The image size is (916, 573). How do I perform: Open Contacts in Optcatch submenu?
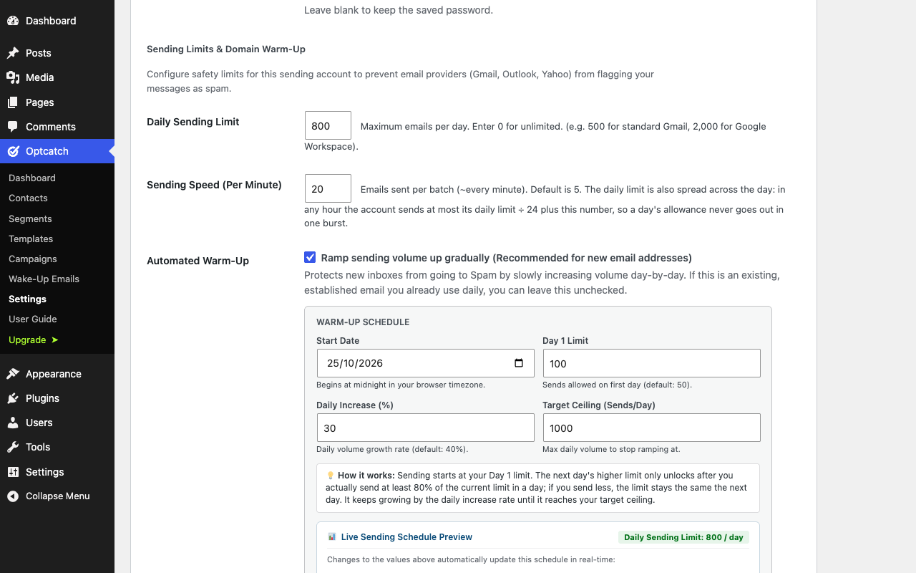(28, 198)
